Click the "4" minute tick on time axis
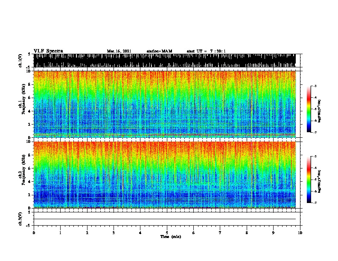The width and height of the screenshot is (338, 261). [x=140, y=232]
